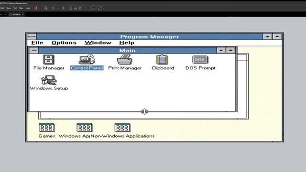Open the VMware VM menu

(15, 8)
